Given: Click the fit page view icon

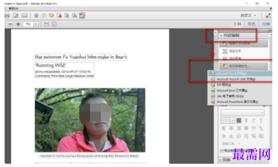Looking at the screenshot, I should click(x=54, y=24).
